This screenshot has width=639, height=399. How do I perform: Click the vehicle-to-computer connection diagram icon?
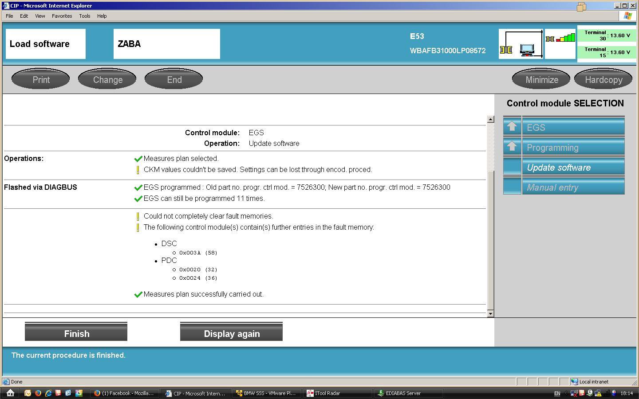(521, 44)
